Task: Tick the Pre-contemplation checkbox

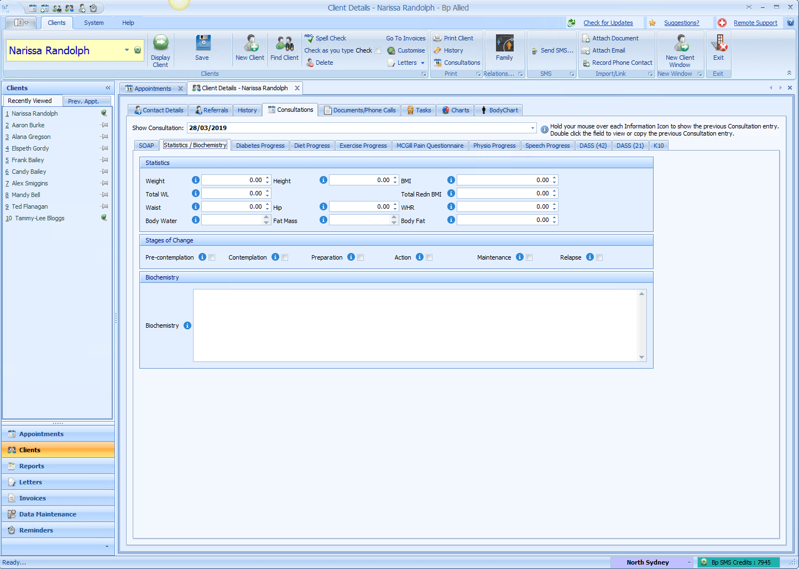Action: [x=212, y=257]
